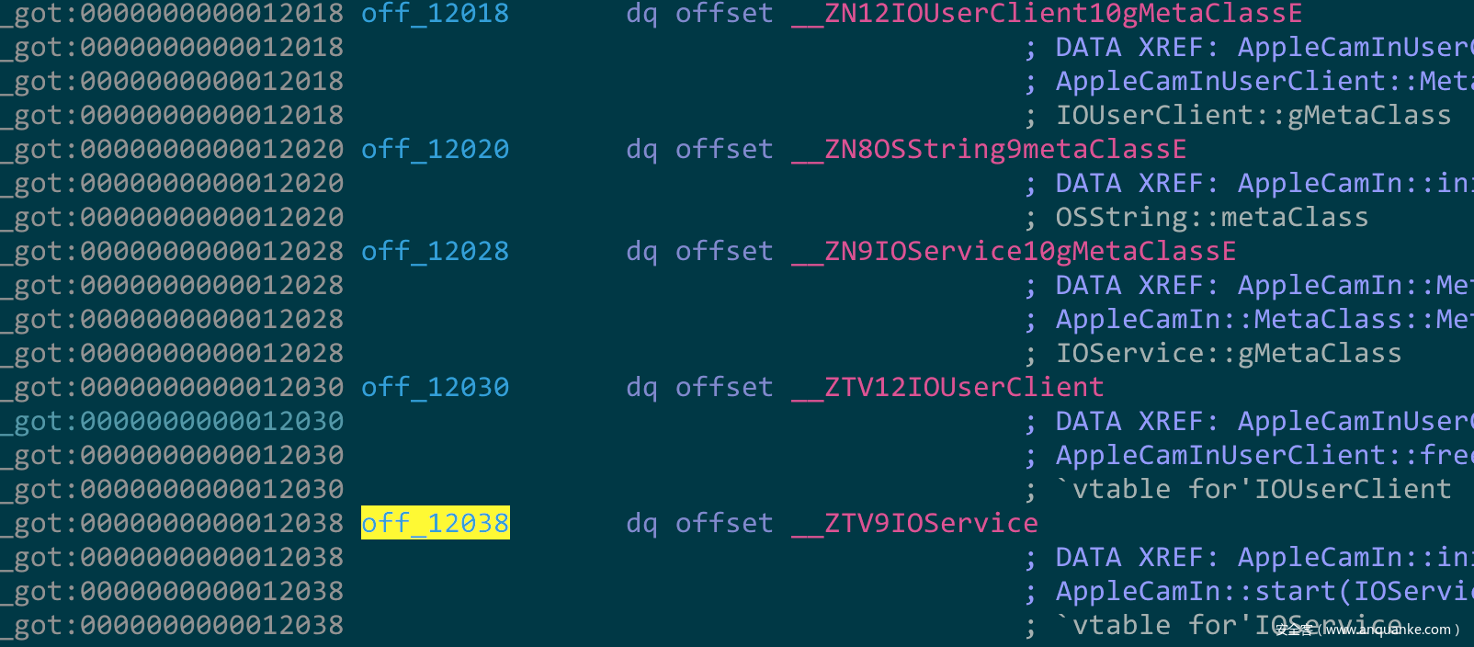Follow the __ZTV9IOService symbol

click(914, 523)
